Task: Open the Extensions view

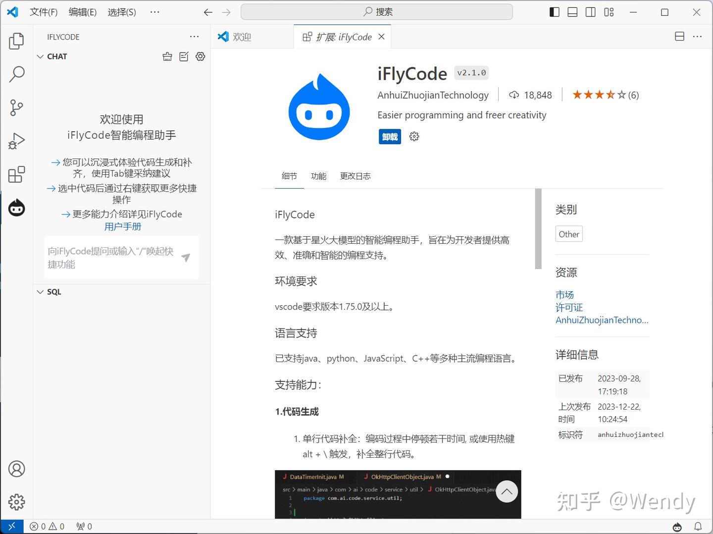Action: click(x=16, y=174)
